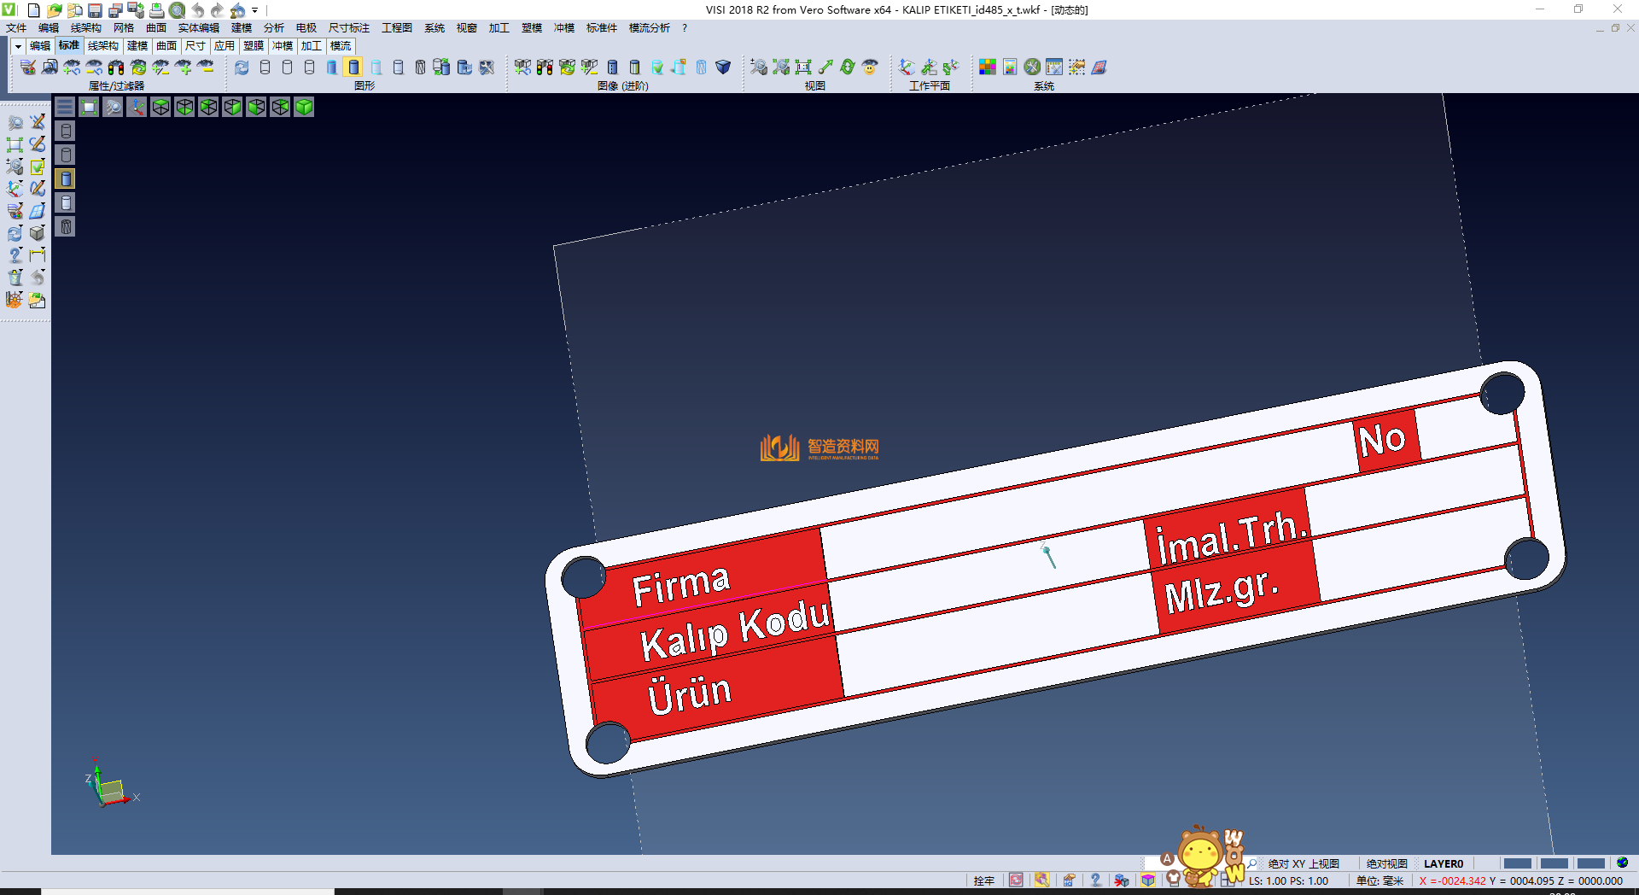Image resolution: width=1639 pixels, height=895 pixels.
Task: Click the print icon in quick access bar
Action: pyautogui.click(x=156, y=10)
